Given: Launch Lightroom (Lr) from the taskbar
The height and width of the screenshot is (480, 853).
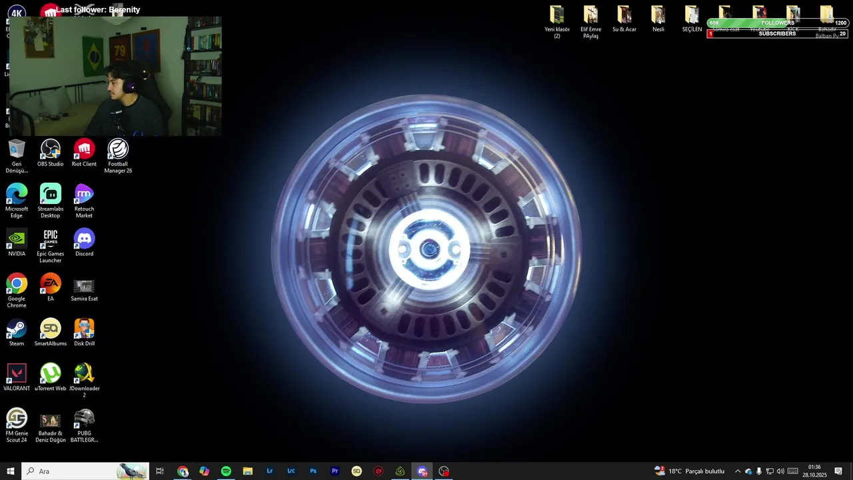Looking at the screenshot, I should 270,471.
